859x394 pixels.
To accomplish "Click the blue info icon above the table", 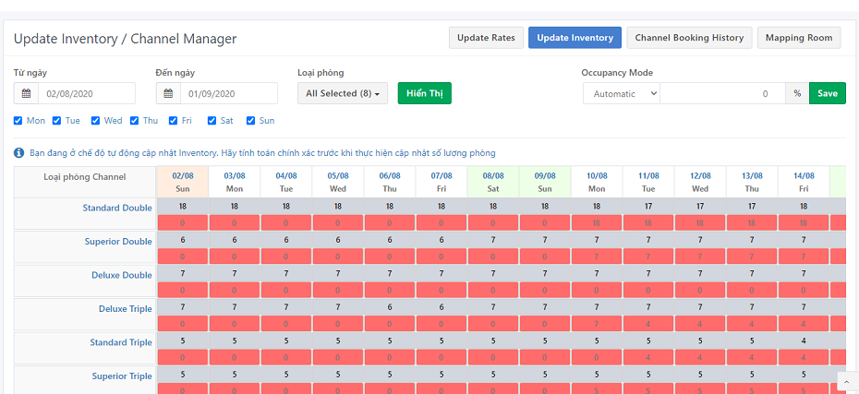I will click(x=19, y=153).
